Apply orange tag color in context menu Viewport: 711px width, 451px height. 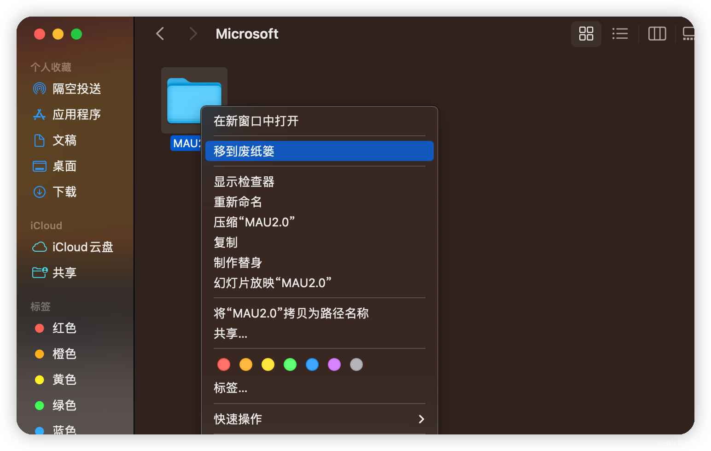(x=246, y=364)
